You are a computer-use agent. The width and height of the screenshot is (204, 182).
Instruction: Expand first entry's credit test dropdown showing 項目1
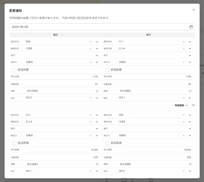pyautogui.click(x=190, y=98)
